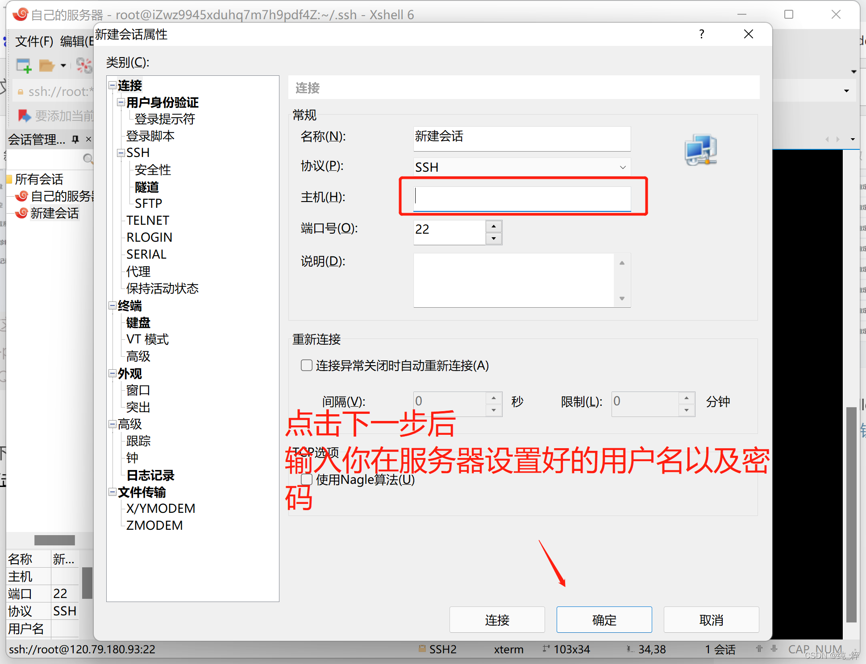Select SERIAL in category tree

[146, 254]
